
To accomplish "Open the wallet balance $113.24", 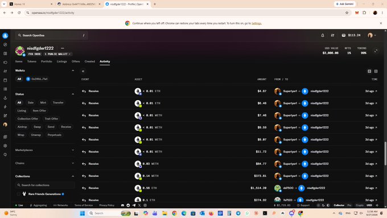I will [x=351, y=35].
